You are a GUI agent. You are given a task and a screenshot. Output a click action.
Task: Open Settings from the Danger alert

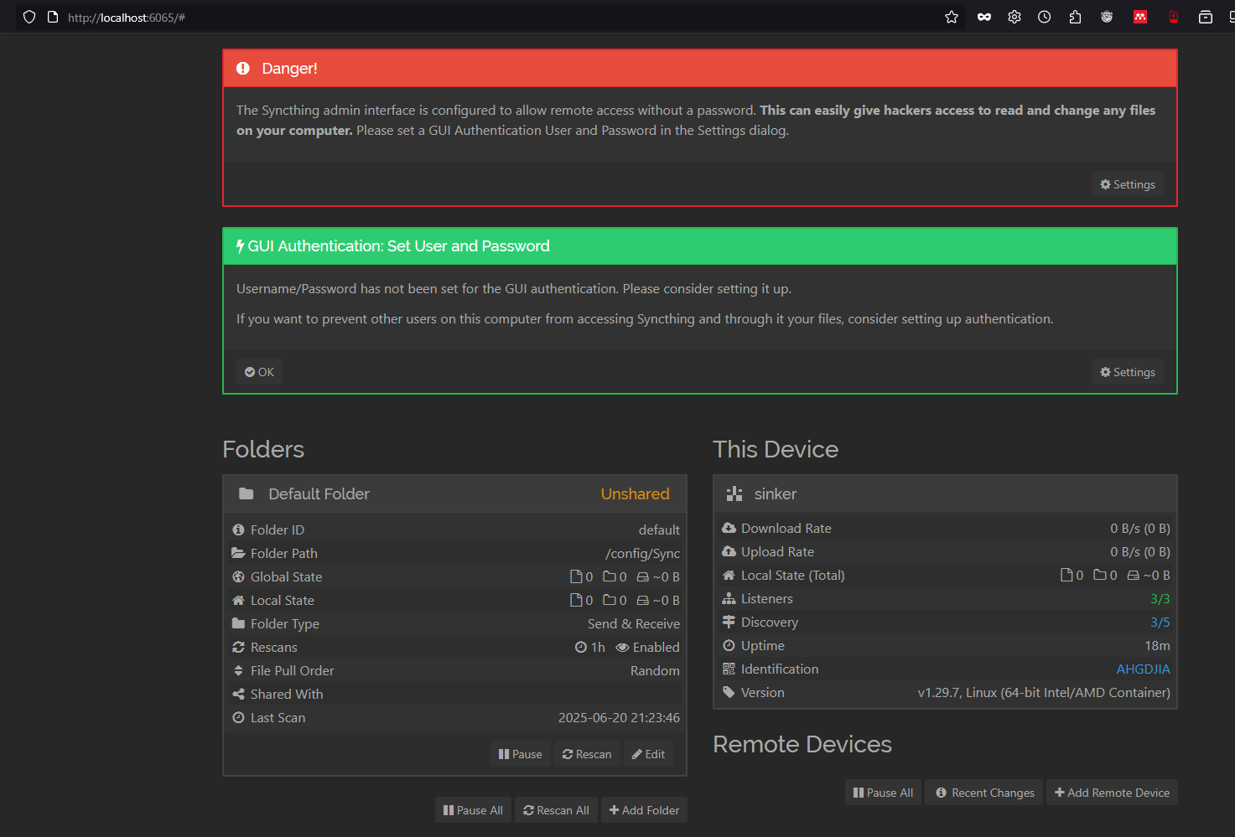pos(1128,184)
